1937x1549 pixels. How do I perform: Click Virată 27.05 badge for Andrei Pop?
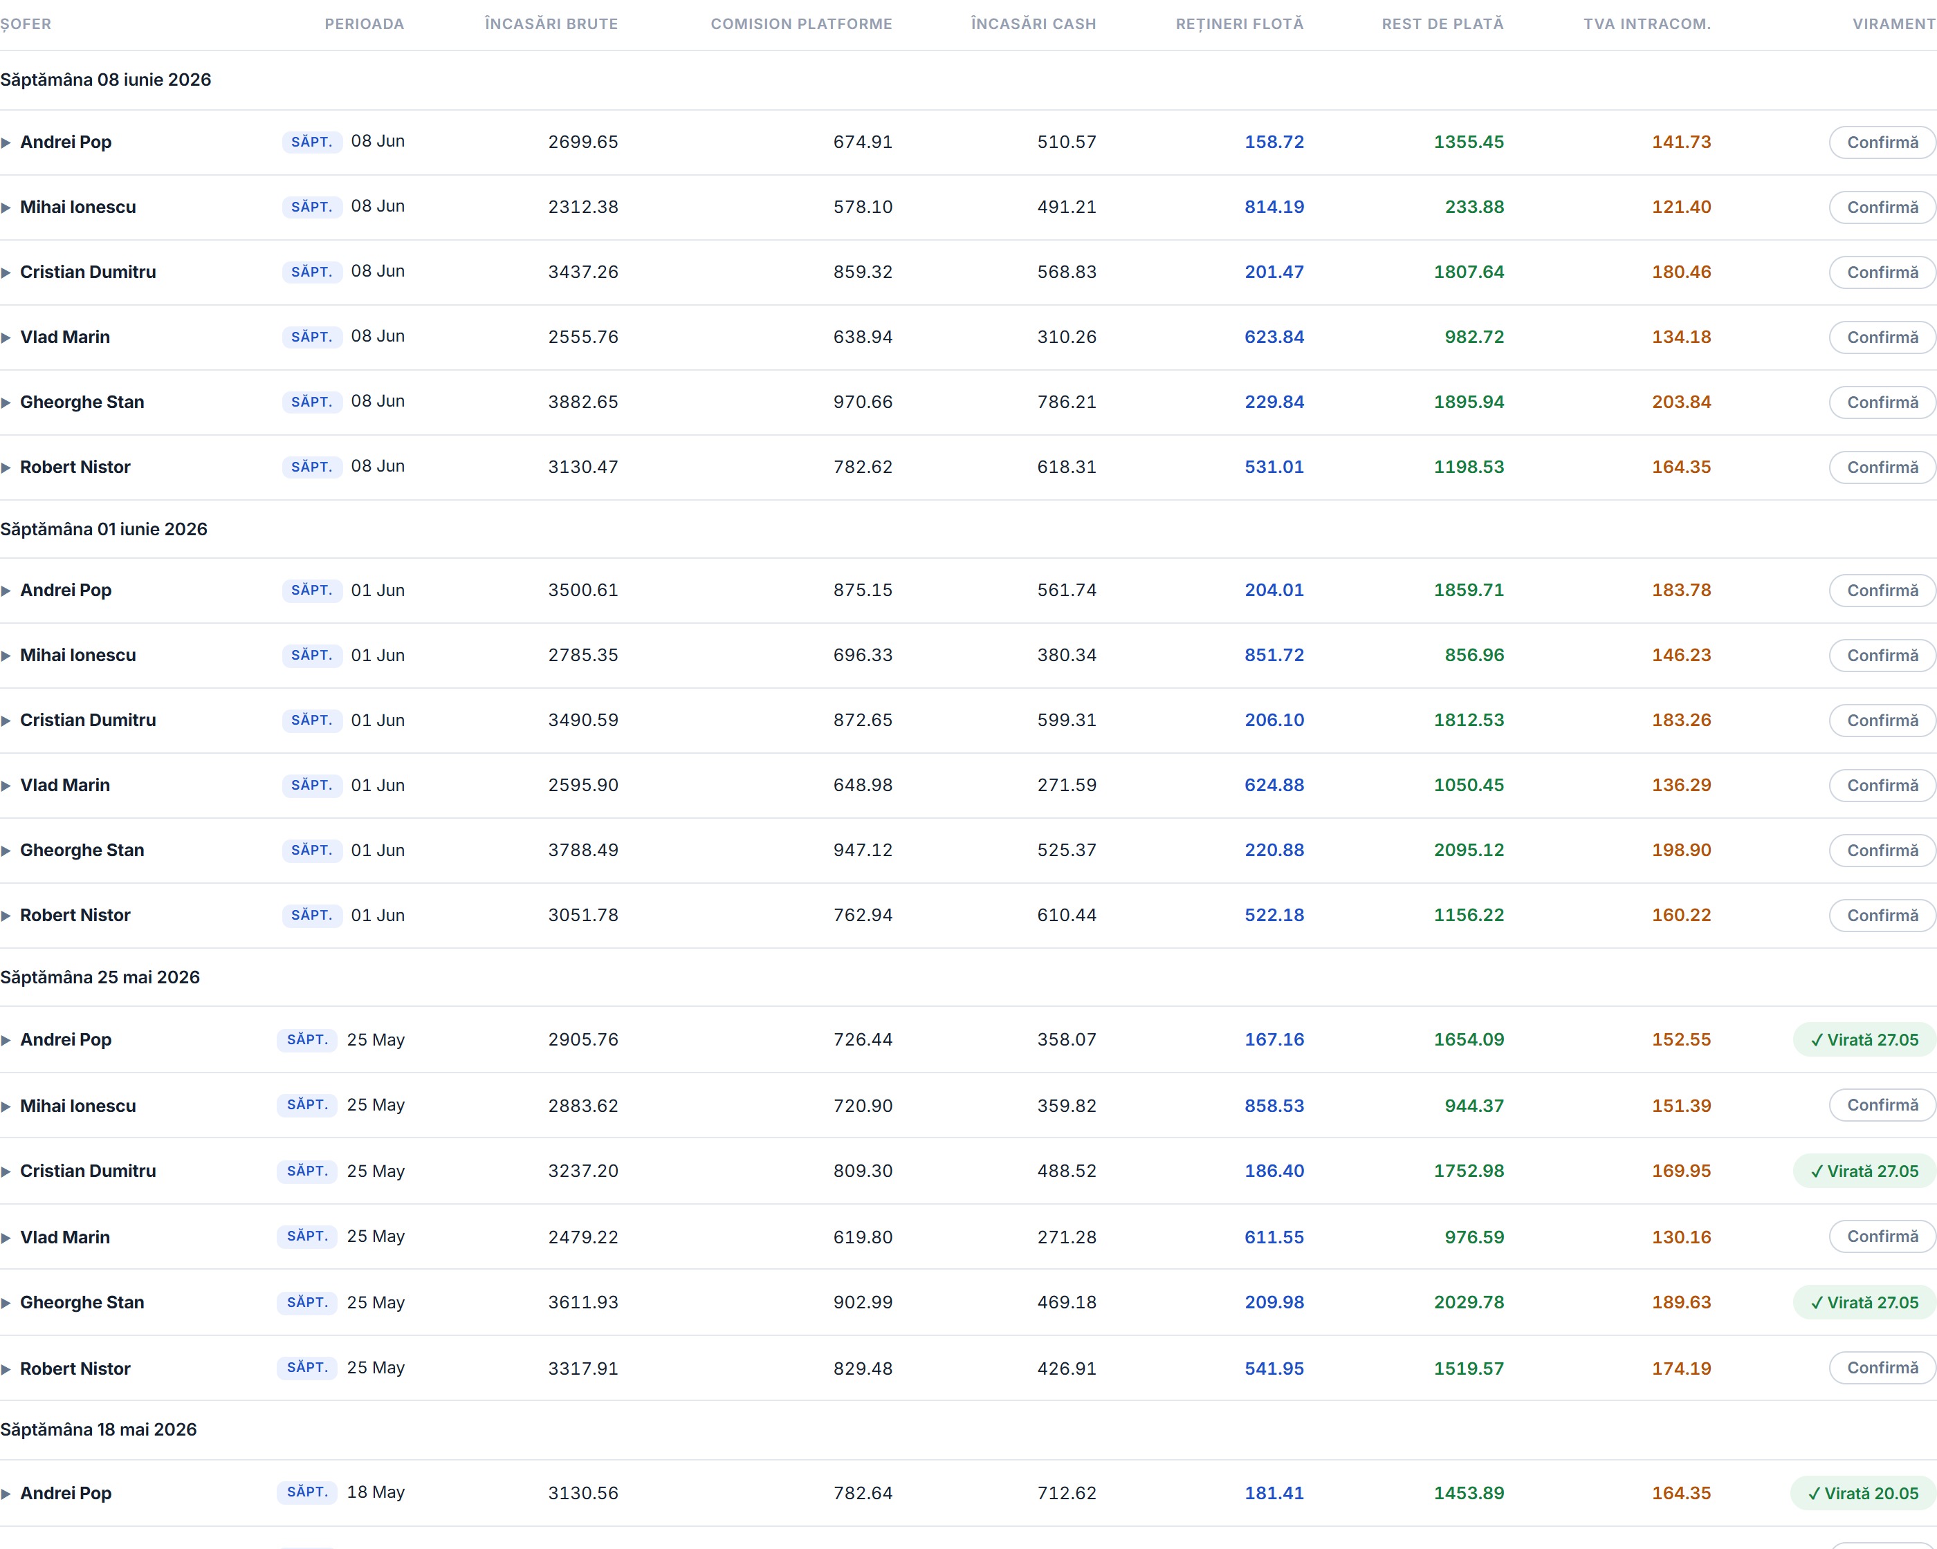tap(1864, 1040)
